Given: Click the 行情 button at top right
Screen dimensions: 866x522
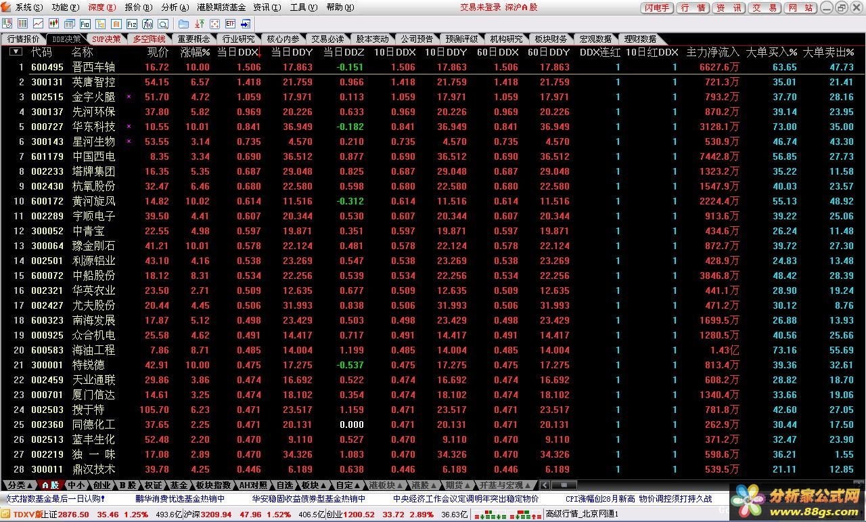Looking at the screenshot, I should click(693, 7).
